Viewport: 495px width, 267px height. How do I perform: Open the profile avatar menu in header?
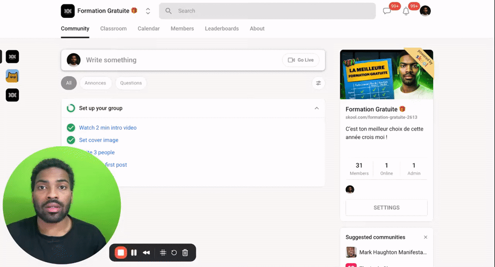pos(425,11)
